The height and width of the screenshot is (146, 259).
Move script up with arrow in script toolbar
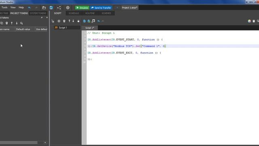coord(69,21)
